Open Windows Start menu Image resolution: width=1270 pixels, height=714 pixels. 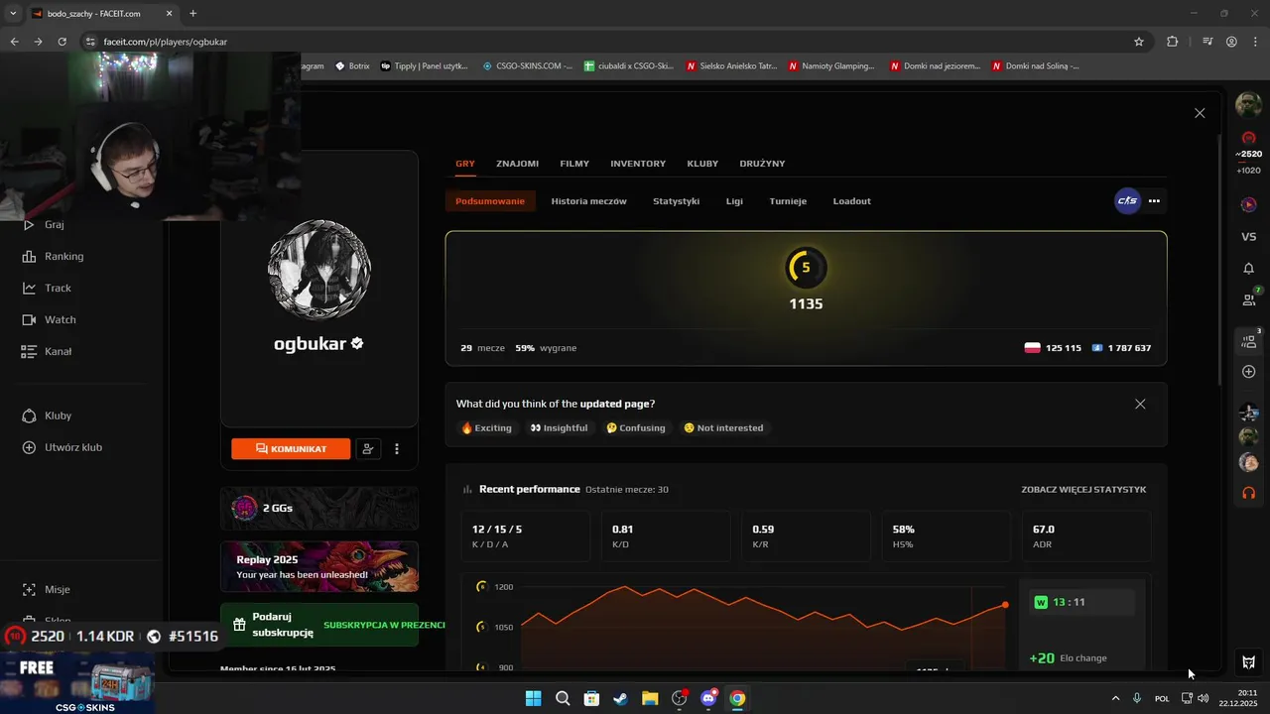tap(533, 698)
